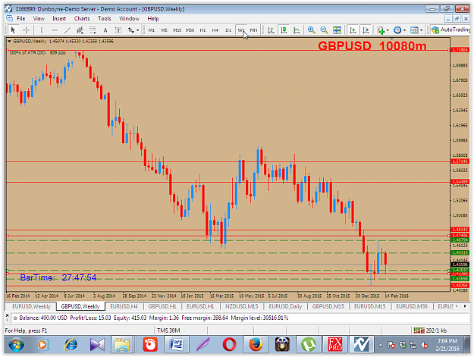This screenshot has height=357, width=474.
Task: Open the Charts menu
Action: [82, 18]
